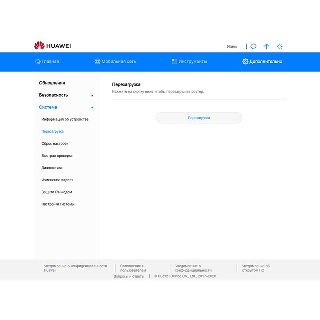320x320 pixels.
Task: Click the globe icon beside Мобильная сеть
Action: pyautogui.click(x=97, y=62)
